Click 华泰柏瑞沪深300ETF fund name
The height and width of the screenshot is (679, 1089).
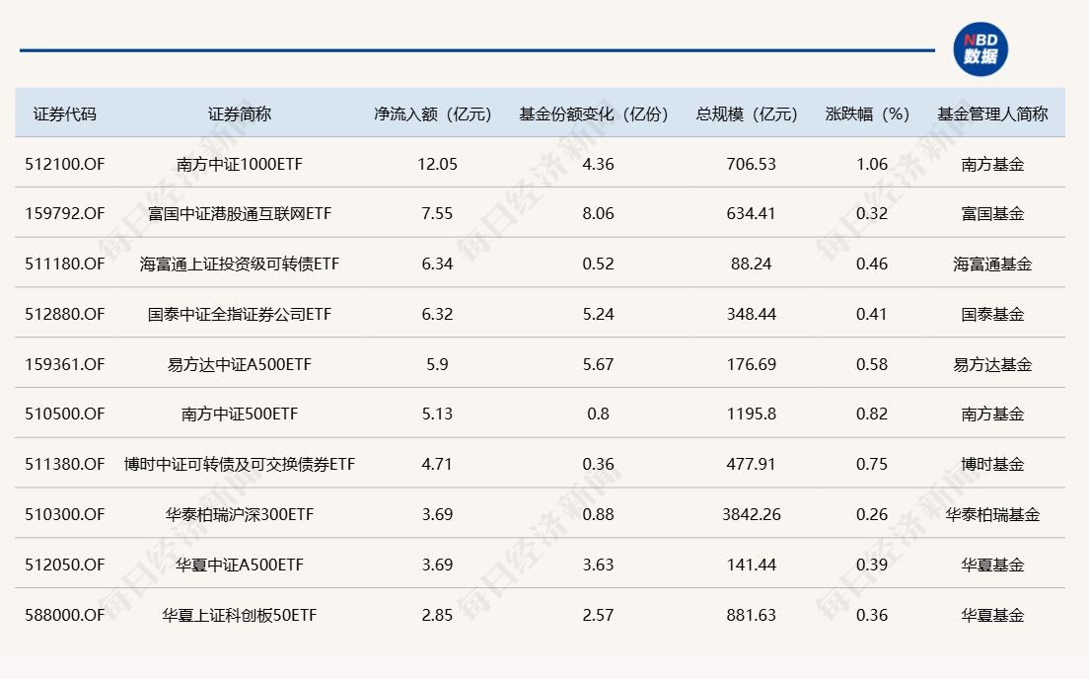click(x=240, y=514)
